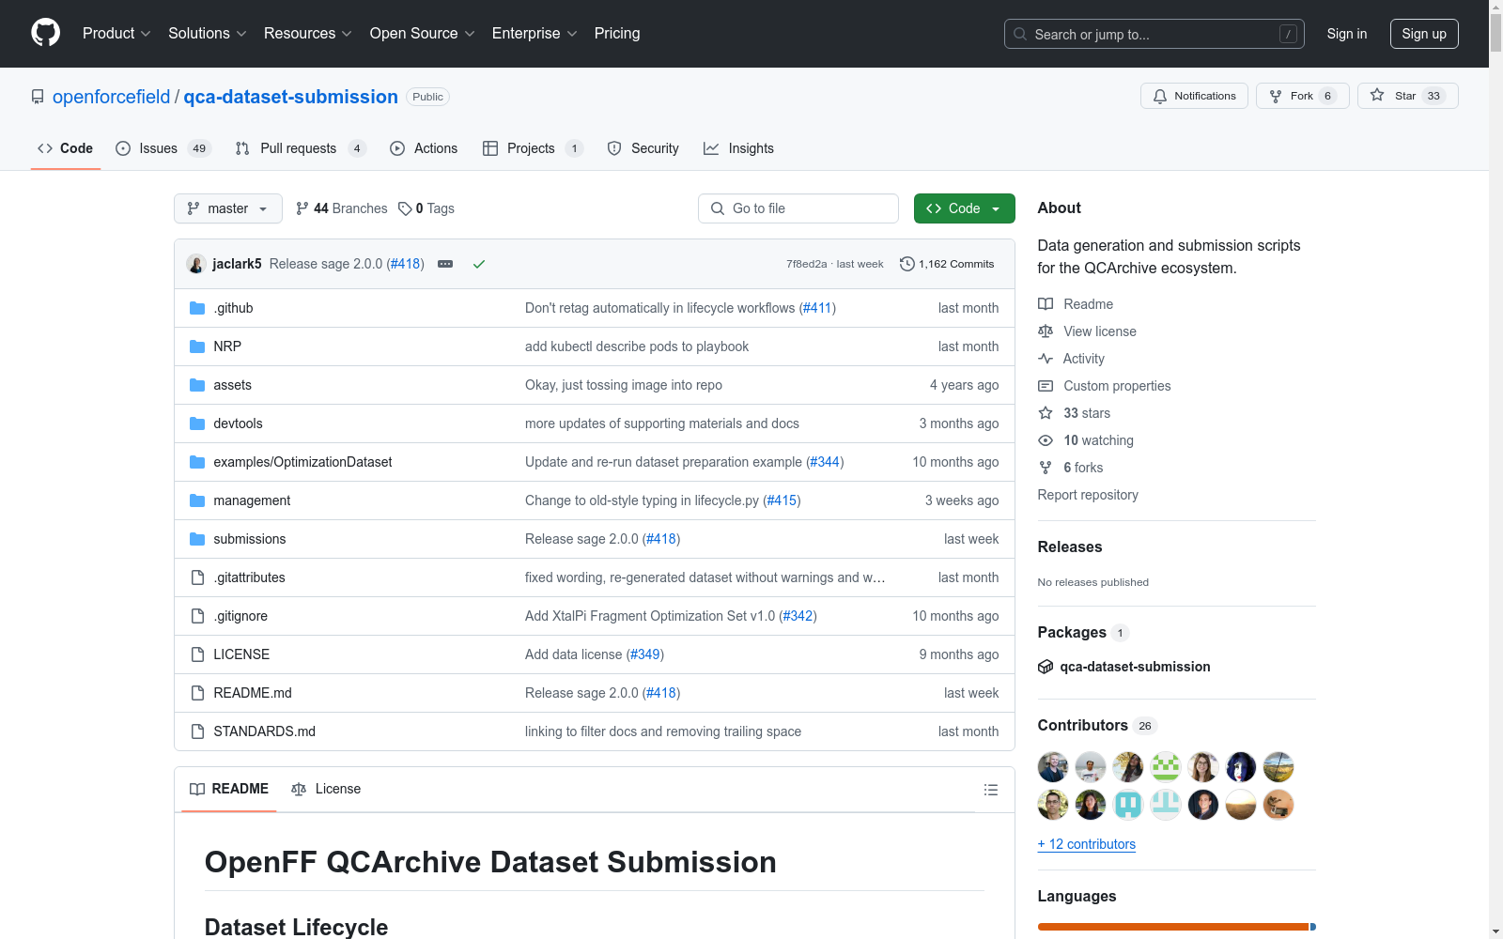1503x939 pixels.
Task: Click the 1,162 Commits history link
Action: point(947,264)
